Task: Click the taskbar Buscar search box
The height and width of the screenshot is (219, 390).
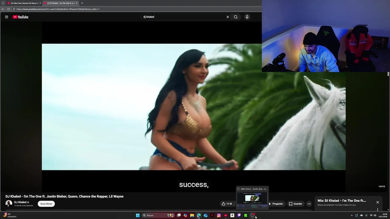Action: tap(158, 215)
